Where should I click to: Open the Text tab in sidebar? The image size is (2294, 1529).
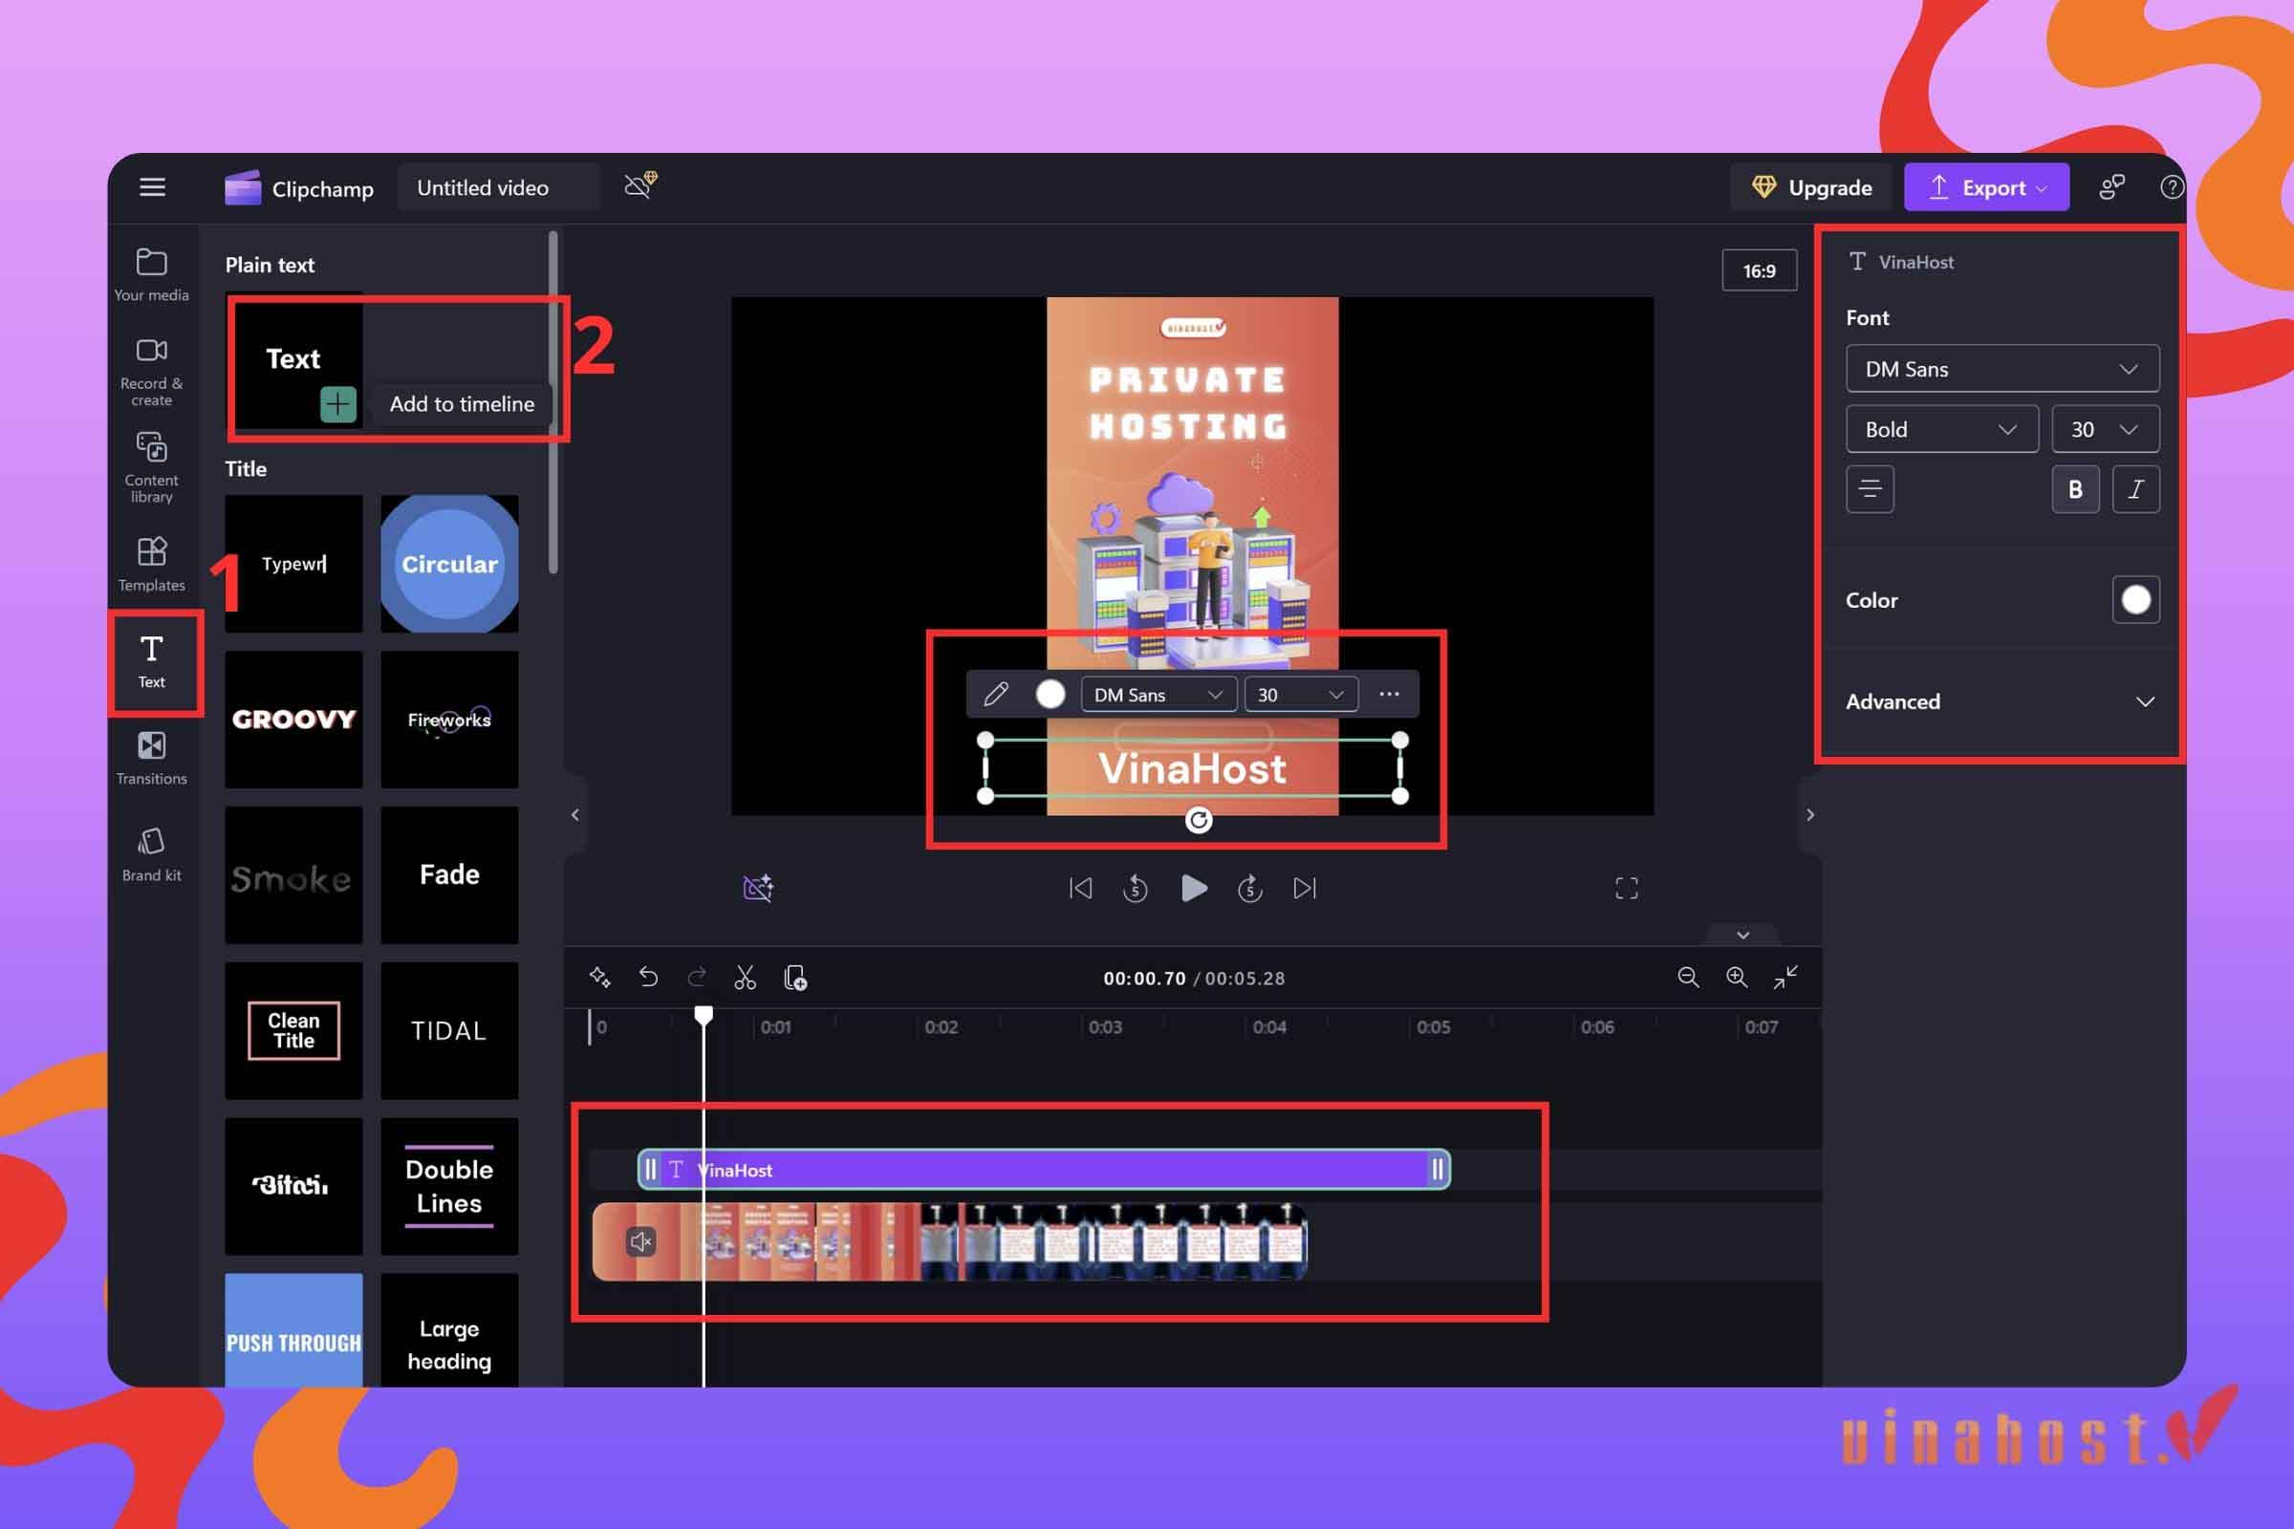click(x=151, y=662)
